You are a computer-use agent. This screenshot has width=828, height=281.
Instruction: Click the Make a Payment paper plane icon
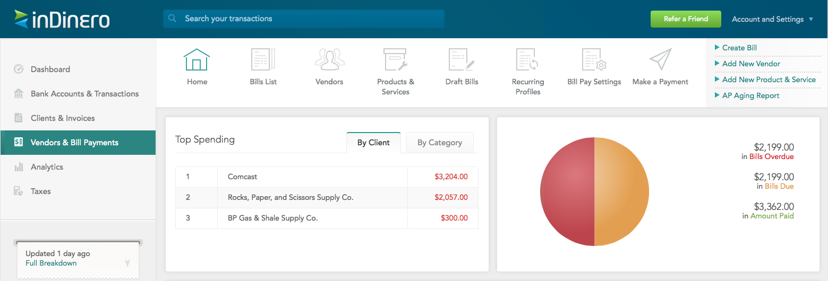click(660, 59)
